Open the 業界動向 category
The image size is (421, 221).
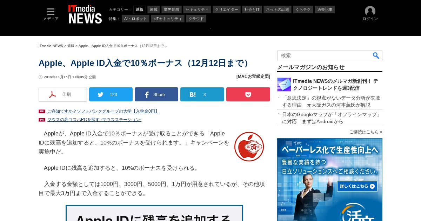(x=172, y=9)
